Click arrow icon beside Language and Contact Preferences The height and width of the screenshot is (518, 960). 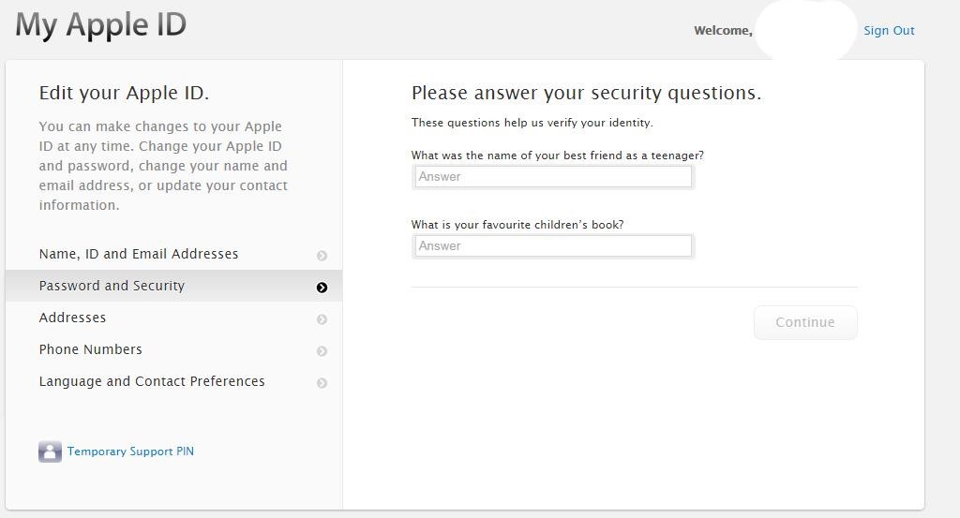[322, 383]
